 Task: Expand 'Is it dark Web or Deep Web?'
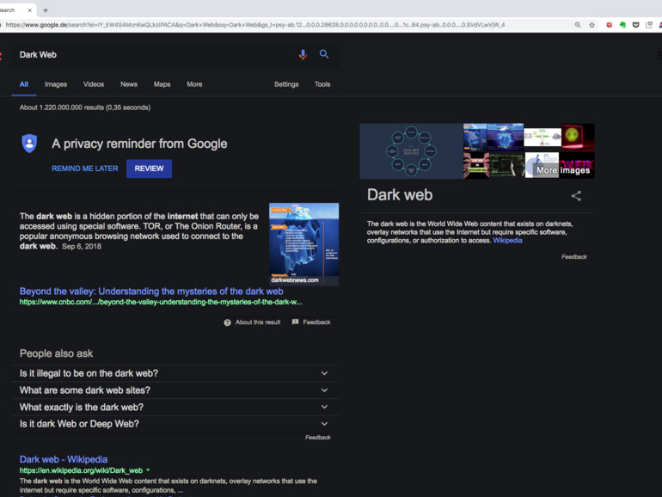[x=175, y=424]
